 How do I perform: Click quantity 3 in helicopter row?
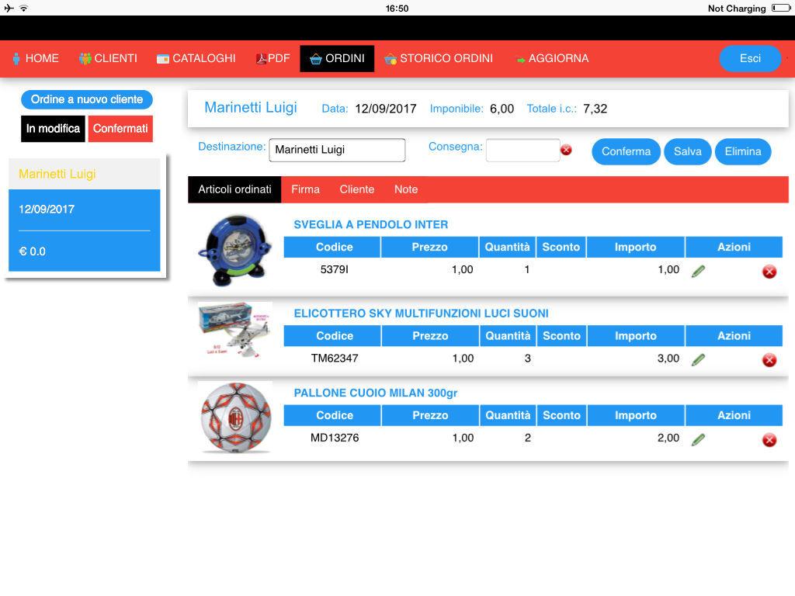click(x=527, y=359)
